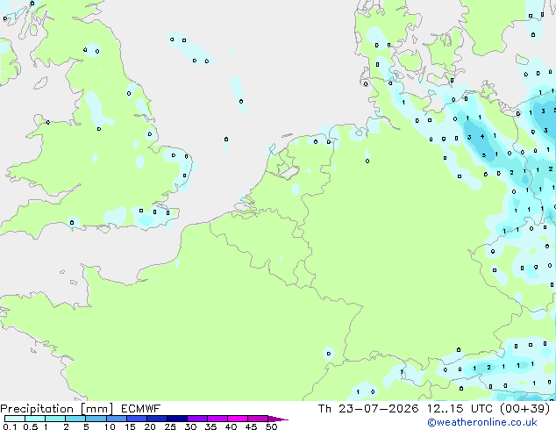
Task: Choose the 20–25 mm legend color swatch
Action: [x=157, y=419]
